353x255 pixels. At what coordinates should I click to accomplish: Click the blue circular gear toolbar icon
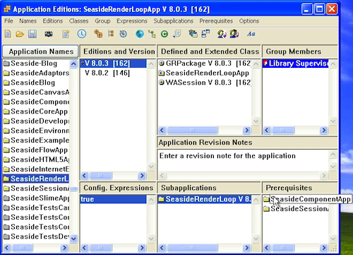pyautogui.click(x=123, y=34)
